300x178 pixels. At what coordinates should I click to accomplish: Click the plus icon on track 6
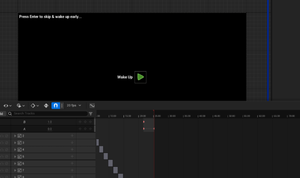72,164
